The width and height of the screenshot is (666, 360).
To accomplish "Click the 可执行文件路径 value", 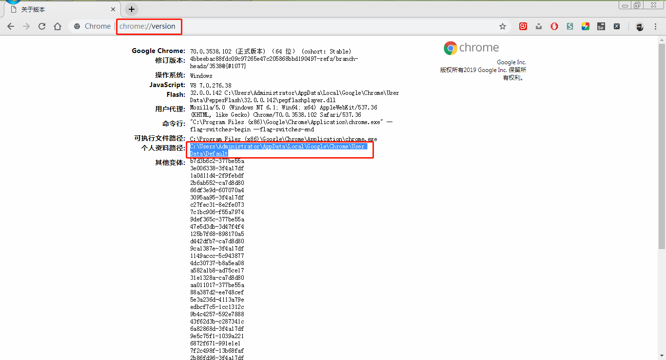I will [284, 139].
